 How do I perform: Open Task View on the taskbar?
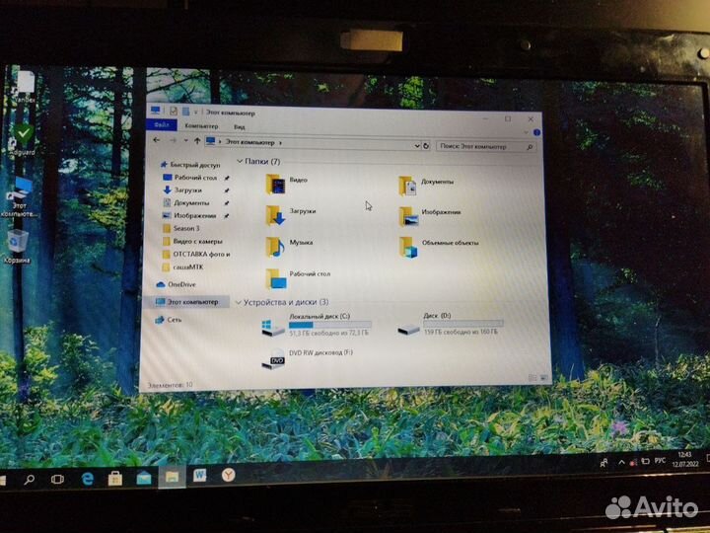[57, 479]
